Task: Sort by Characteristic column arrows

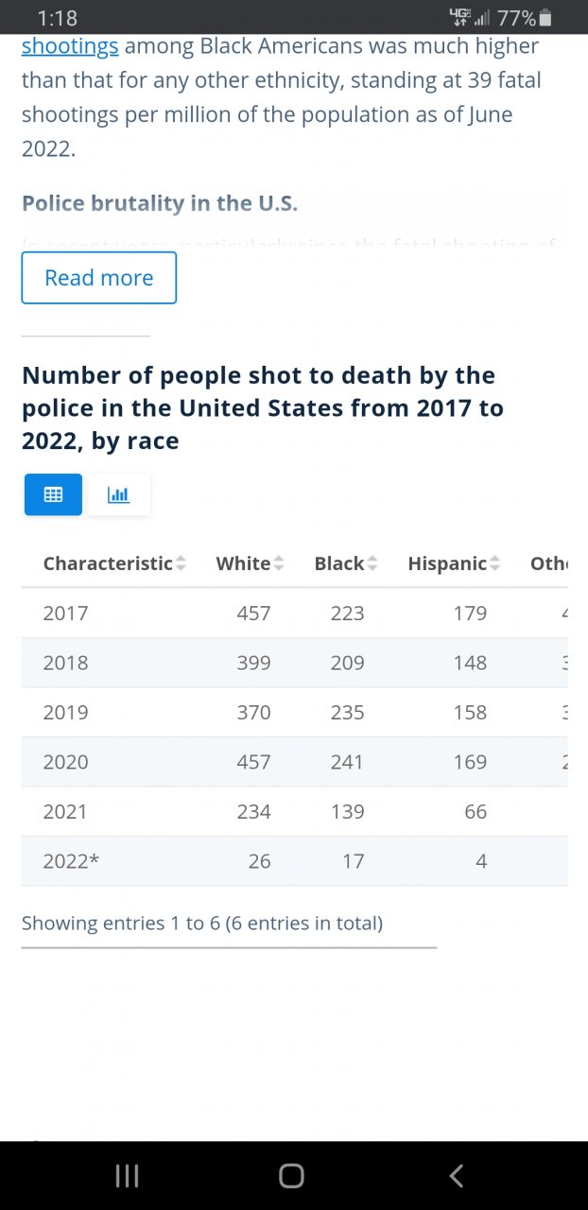Action: click(181, 563)
